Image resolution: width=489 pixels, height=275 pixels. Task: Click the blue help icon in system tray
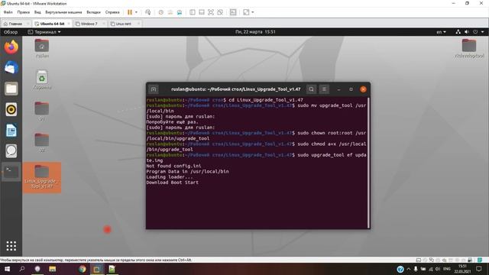click(400, 269)
